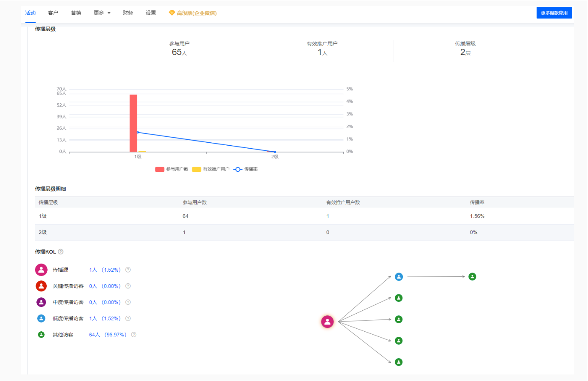This screenshot has height=381, width=588.
Task: Click the pink 传播源 avatar icon in the list
Action: coord(41,270)
